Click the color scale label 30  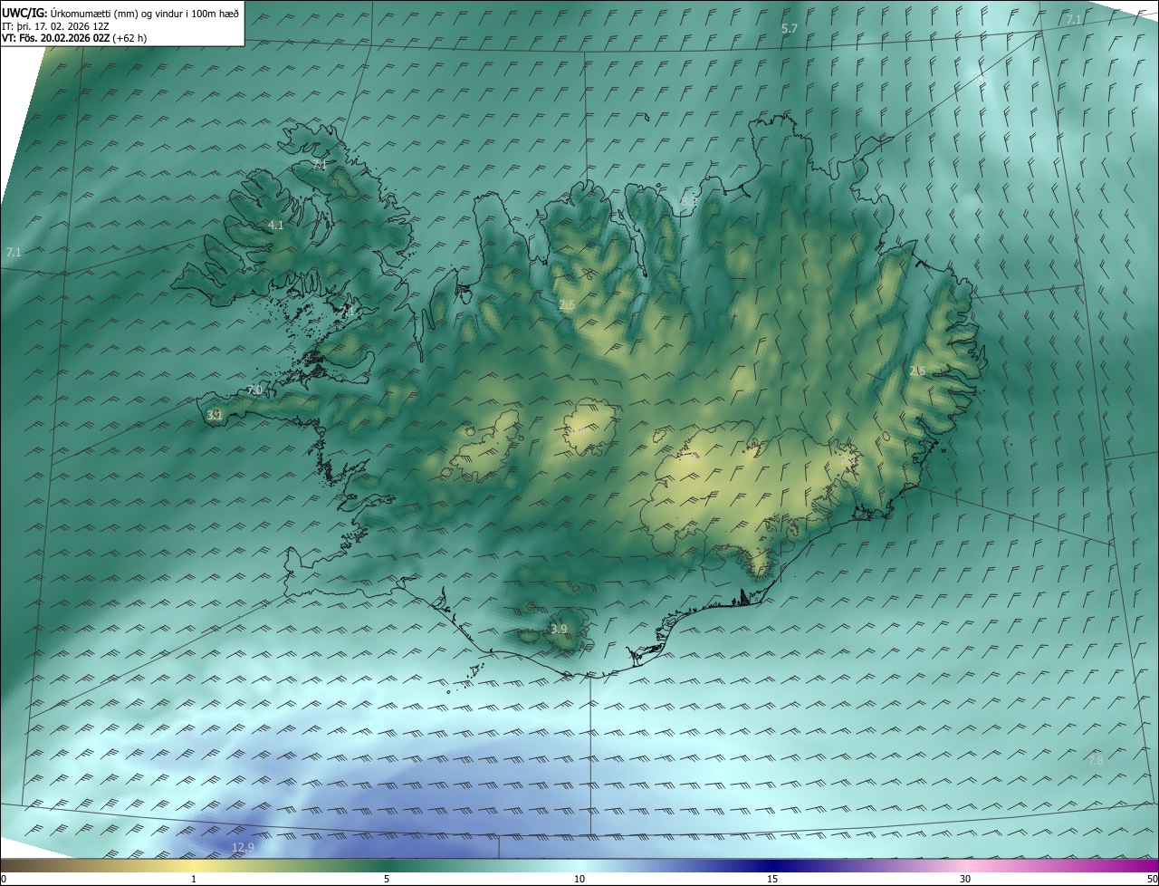coord(965,880)
